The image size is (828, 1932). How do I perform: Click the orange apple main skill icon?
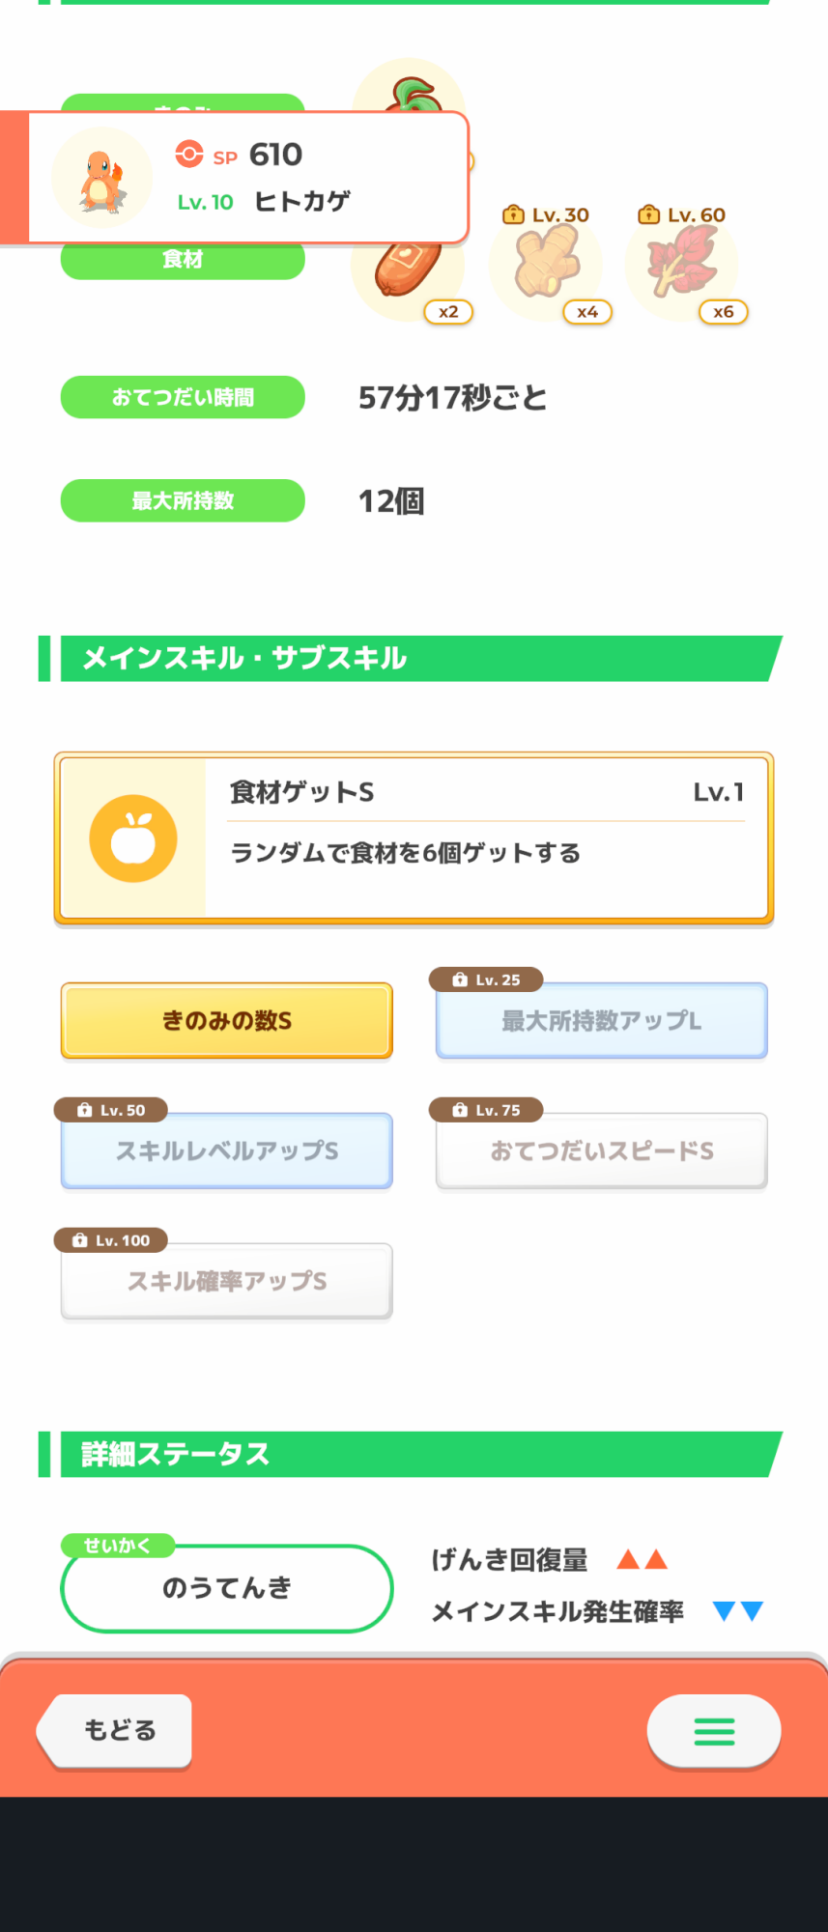(x=133, y=838)
